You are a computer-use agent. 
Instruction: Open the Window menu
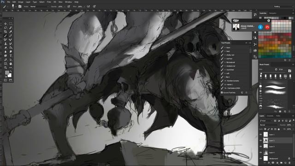click(68, 2)
